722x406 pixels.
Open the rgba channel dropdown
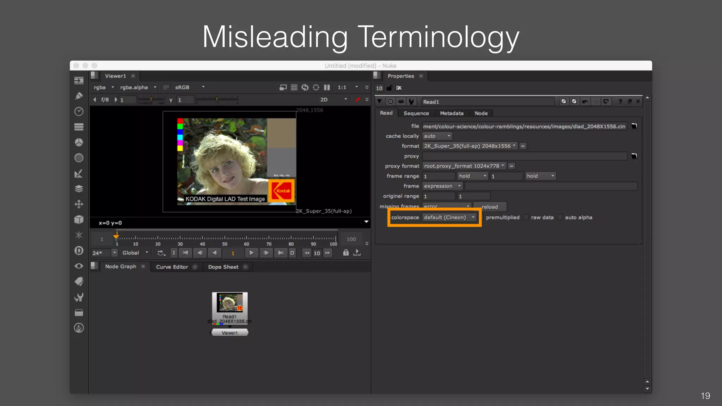click(104, 87)
